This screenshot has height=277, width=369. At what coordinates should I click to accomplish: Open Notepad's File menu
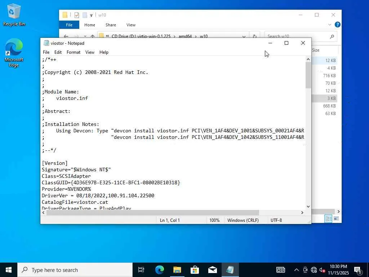(x=46, y=52)
